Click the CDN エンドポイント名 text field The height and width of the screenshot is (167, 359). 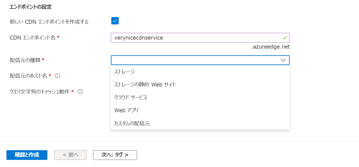tap(200, 38)
